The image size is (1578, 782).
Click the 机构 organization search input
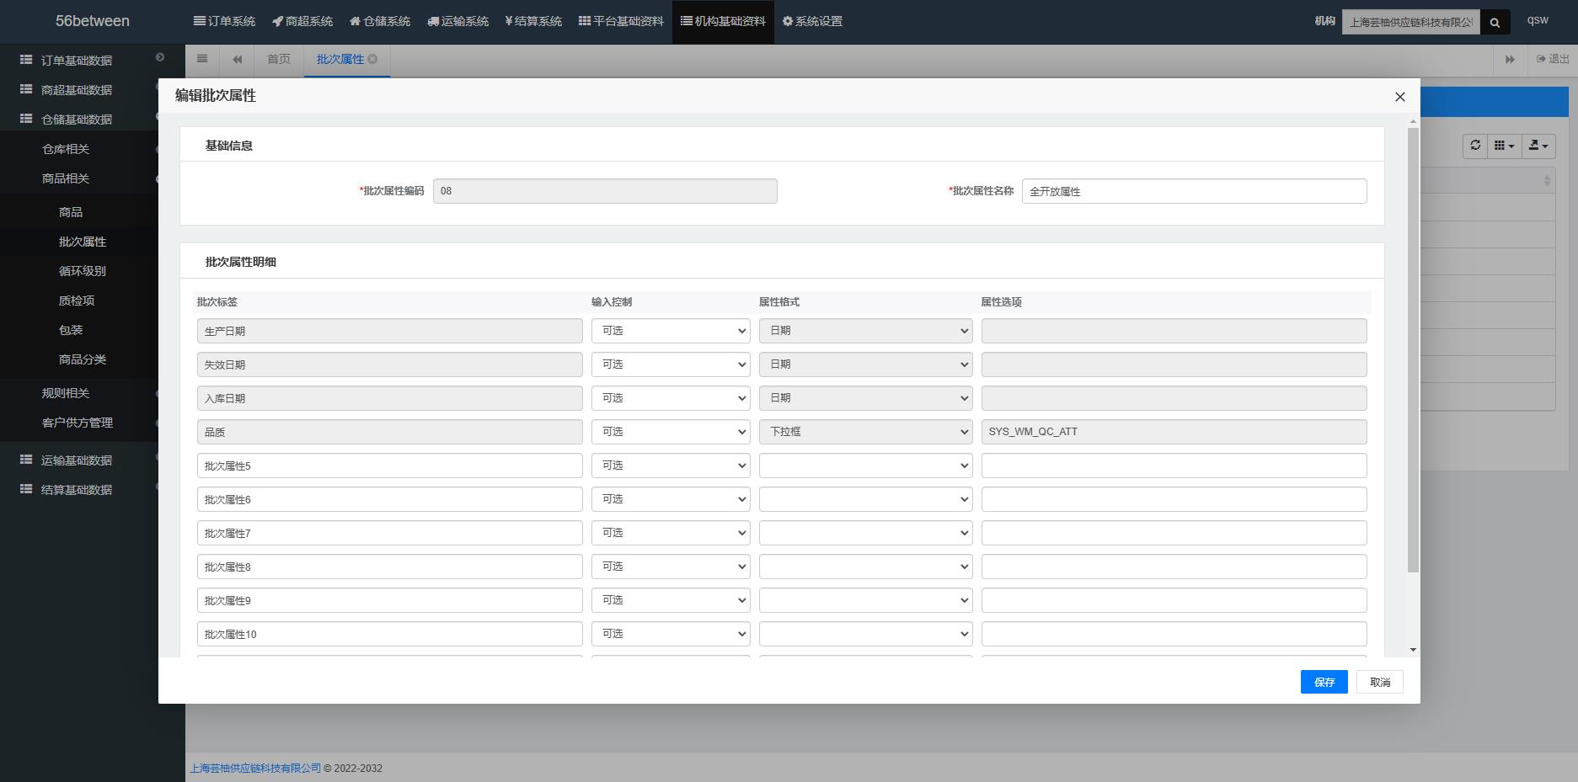tap(1410, 23)
